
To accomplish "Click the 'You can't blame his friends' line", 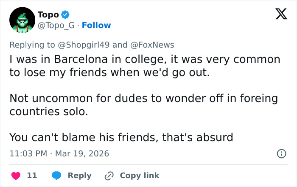I will tap(121, 138).
